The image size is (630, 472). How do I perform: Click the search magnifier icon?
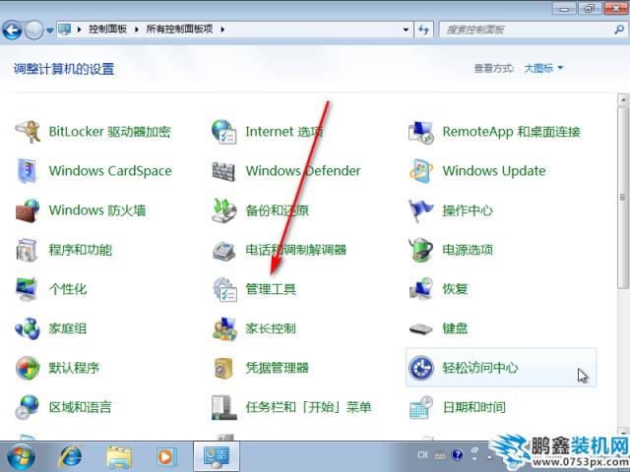click(619, 29)
